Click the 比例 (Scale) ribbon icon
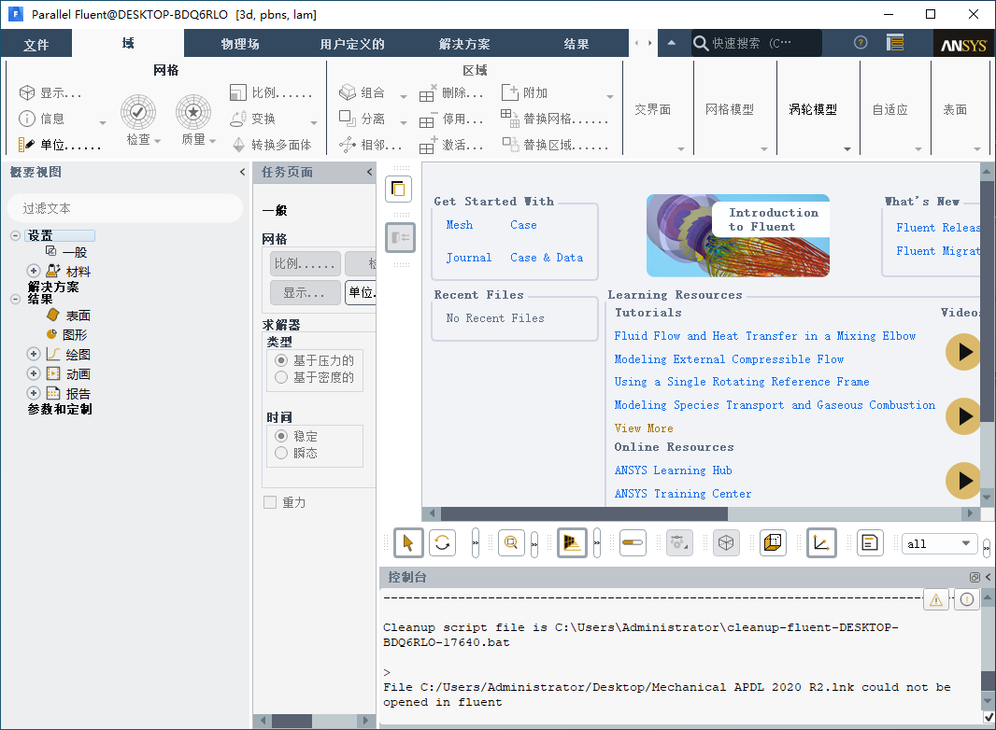 [x=237, y=92]
